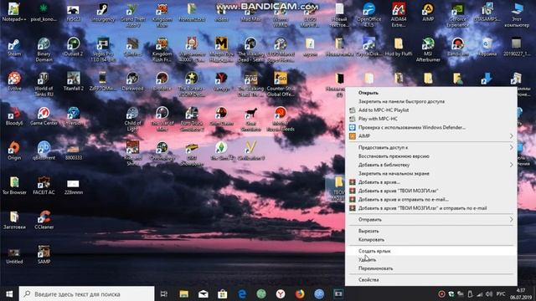Expand the Добавить в библиотеку submenu
Screen dimensions: 536x301
click(430, 165)
